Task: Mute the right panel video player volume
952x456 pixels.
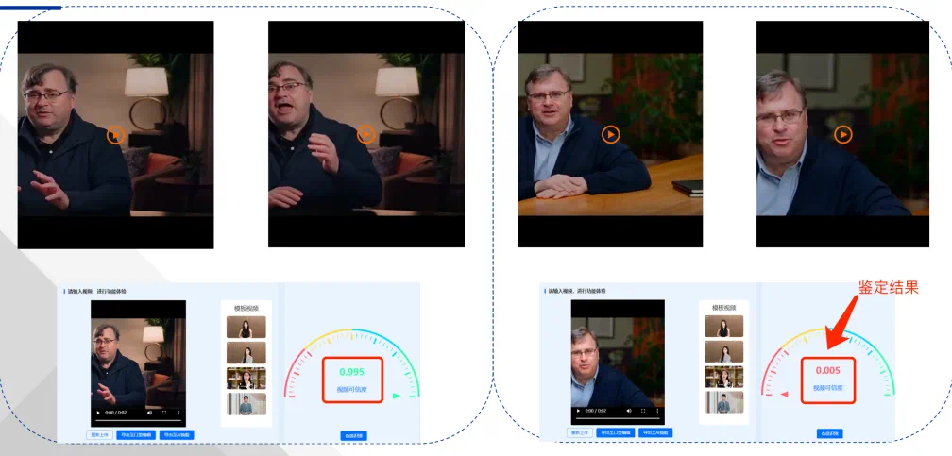Action: (629, 411)
